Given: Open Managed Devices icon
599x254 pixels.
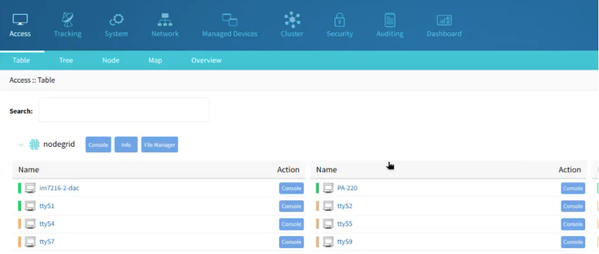Looking at the screenshot, I should tap(229, 20).
